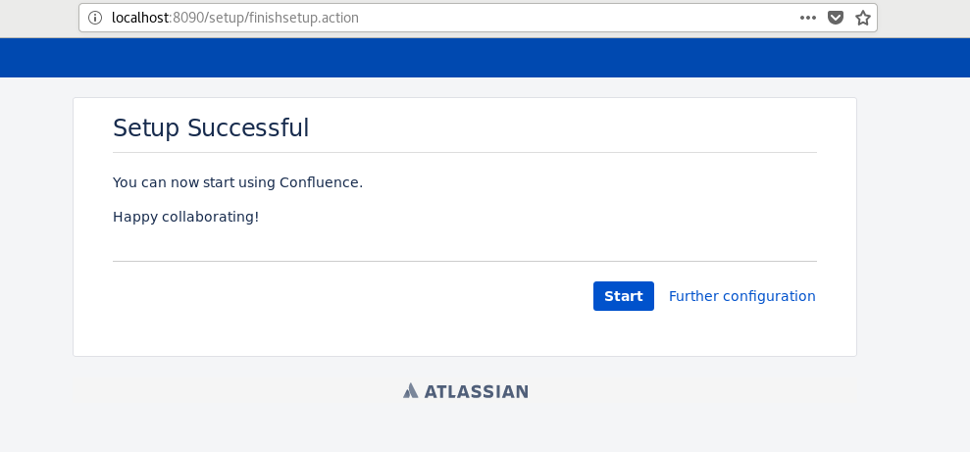
Task: Click the "You can now start using Confluence" text
Action: pyautogui.click(x=237, y=182)
